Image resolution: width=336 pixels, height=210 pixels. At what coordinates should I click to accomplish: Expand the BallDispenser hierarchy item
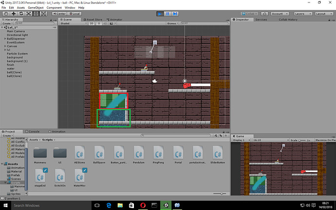point(5,38)
